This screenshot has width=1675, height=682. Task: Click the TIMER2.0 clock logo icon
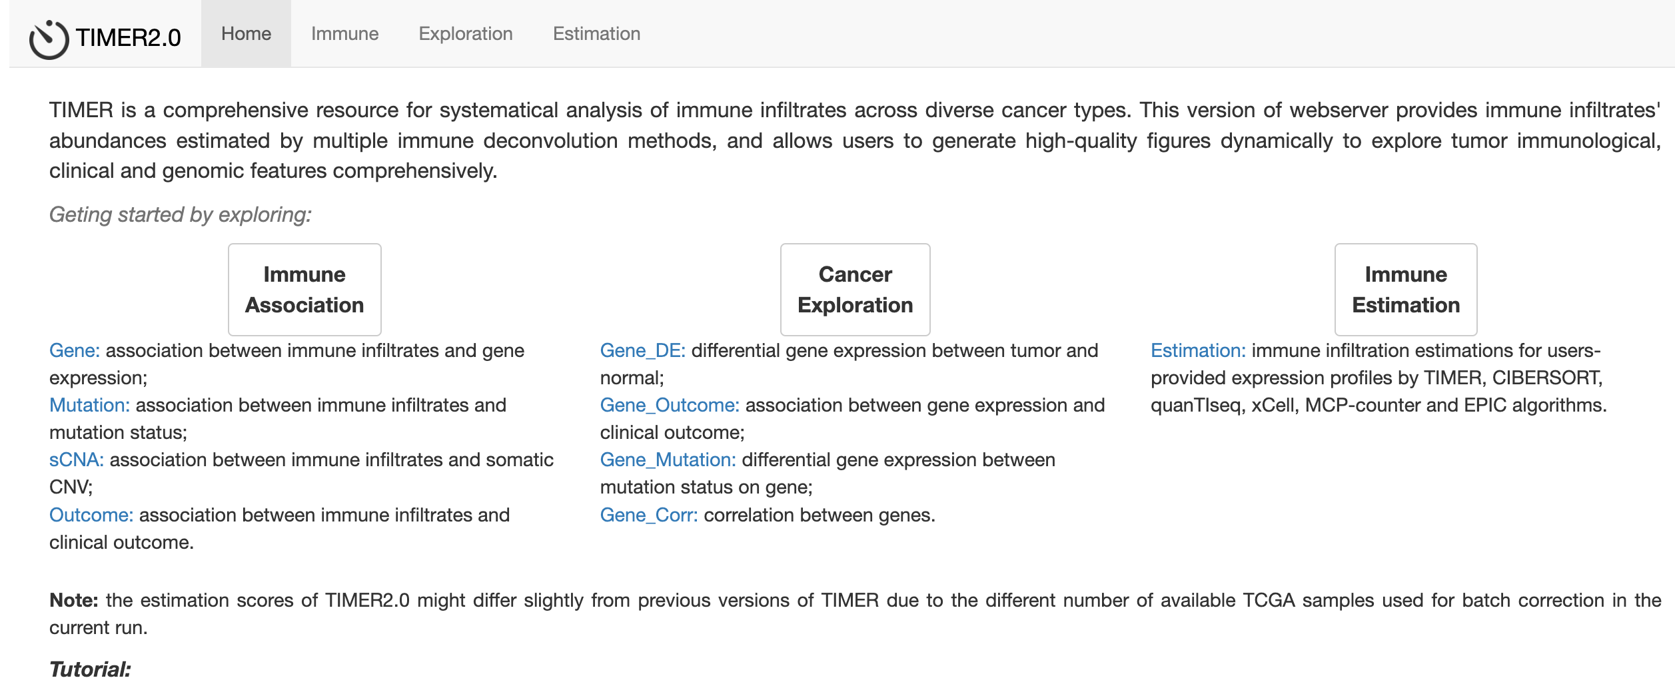[x=49, y=39]
